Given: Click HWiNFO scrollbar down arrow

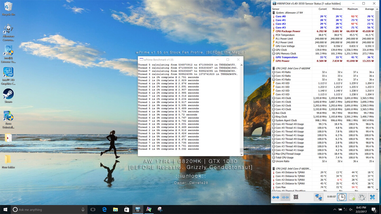Looking at the screenshot, I should click(377, 189).
